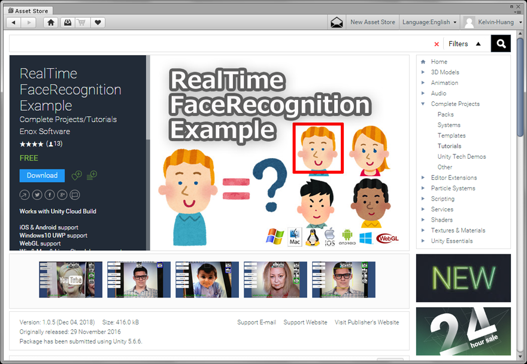
Task: Open the download manager icon in toolbar
Action: point(68,23)
